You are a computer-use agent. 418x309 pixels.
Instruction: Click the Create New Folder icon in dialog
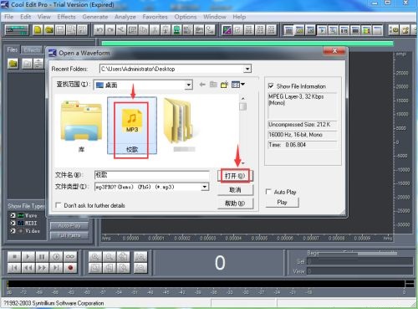(224, 85)
